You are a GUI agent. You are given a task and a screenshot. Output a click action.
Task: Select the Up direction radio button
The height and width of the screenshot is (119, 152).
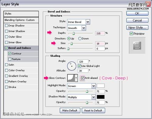point(69,38)
